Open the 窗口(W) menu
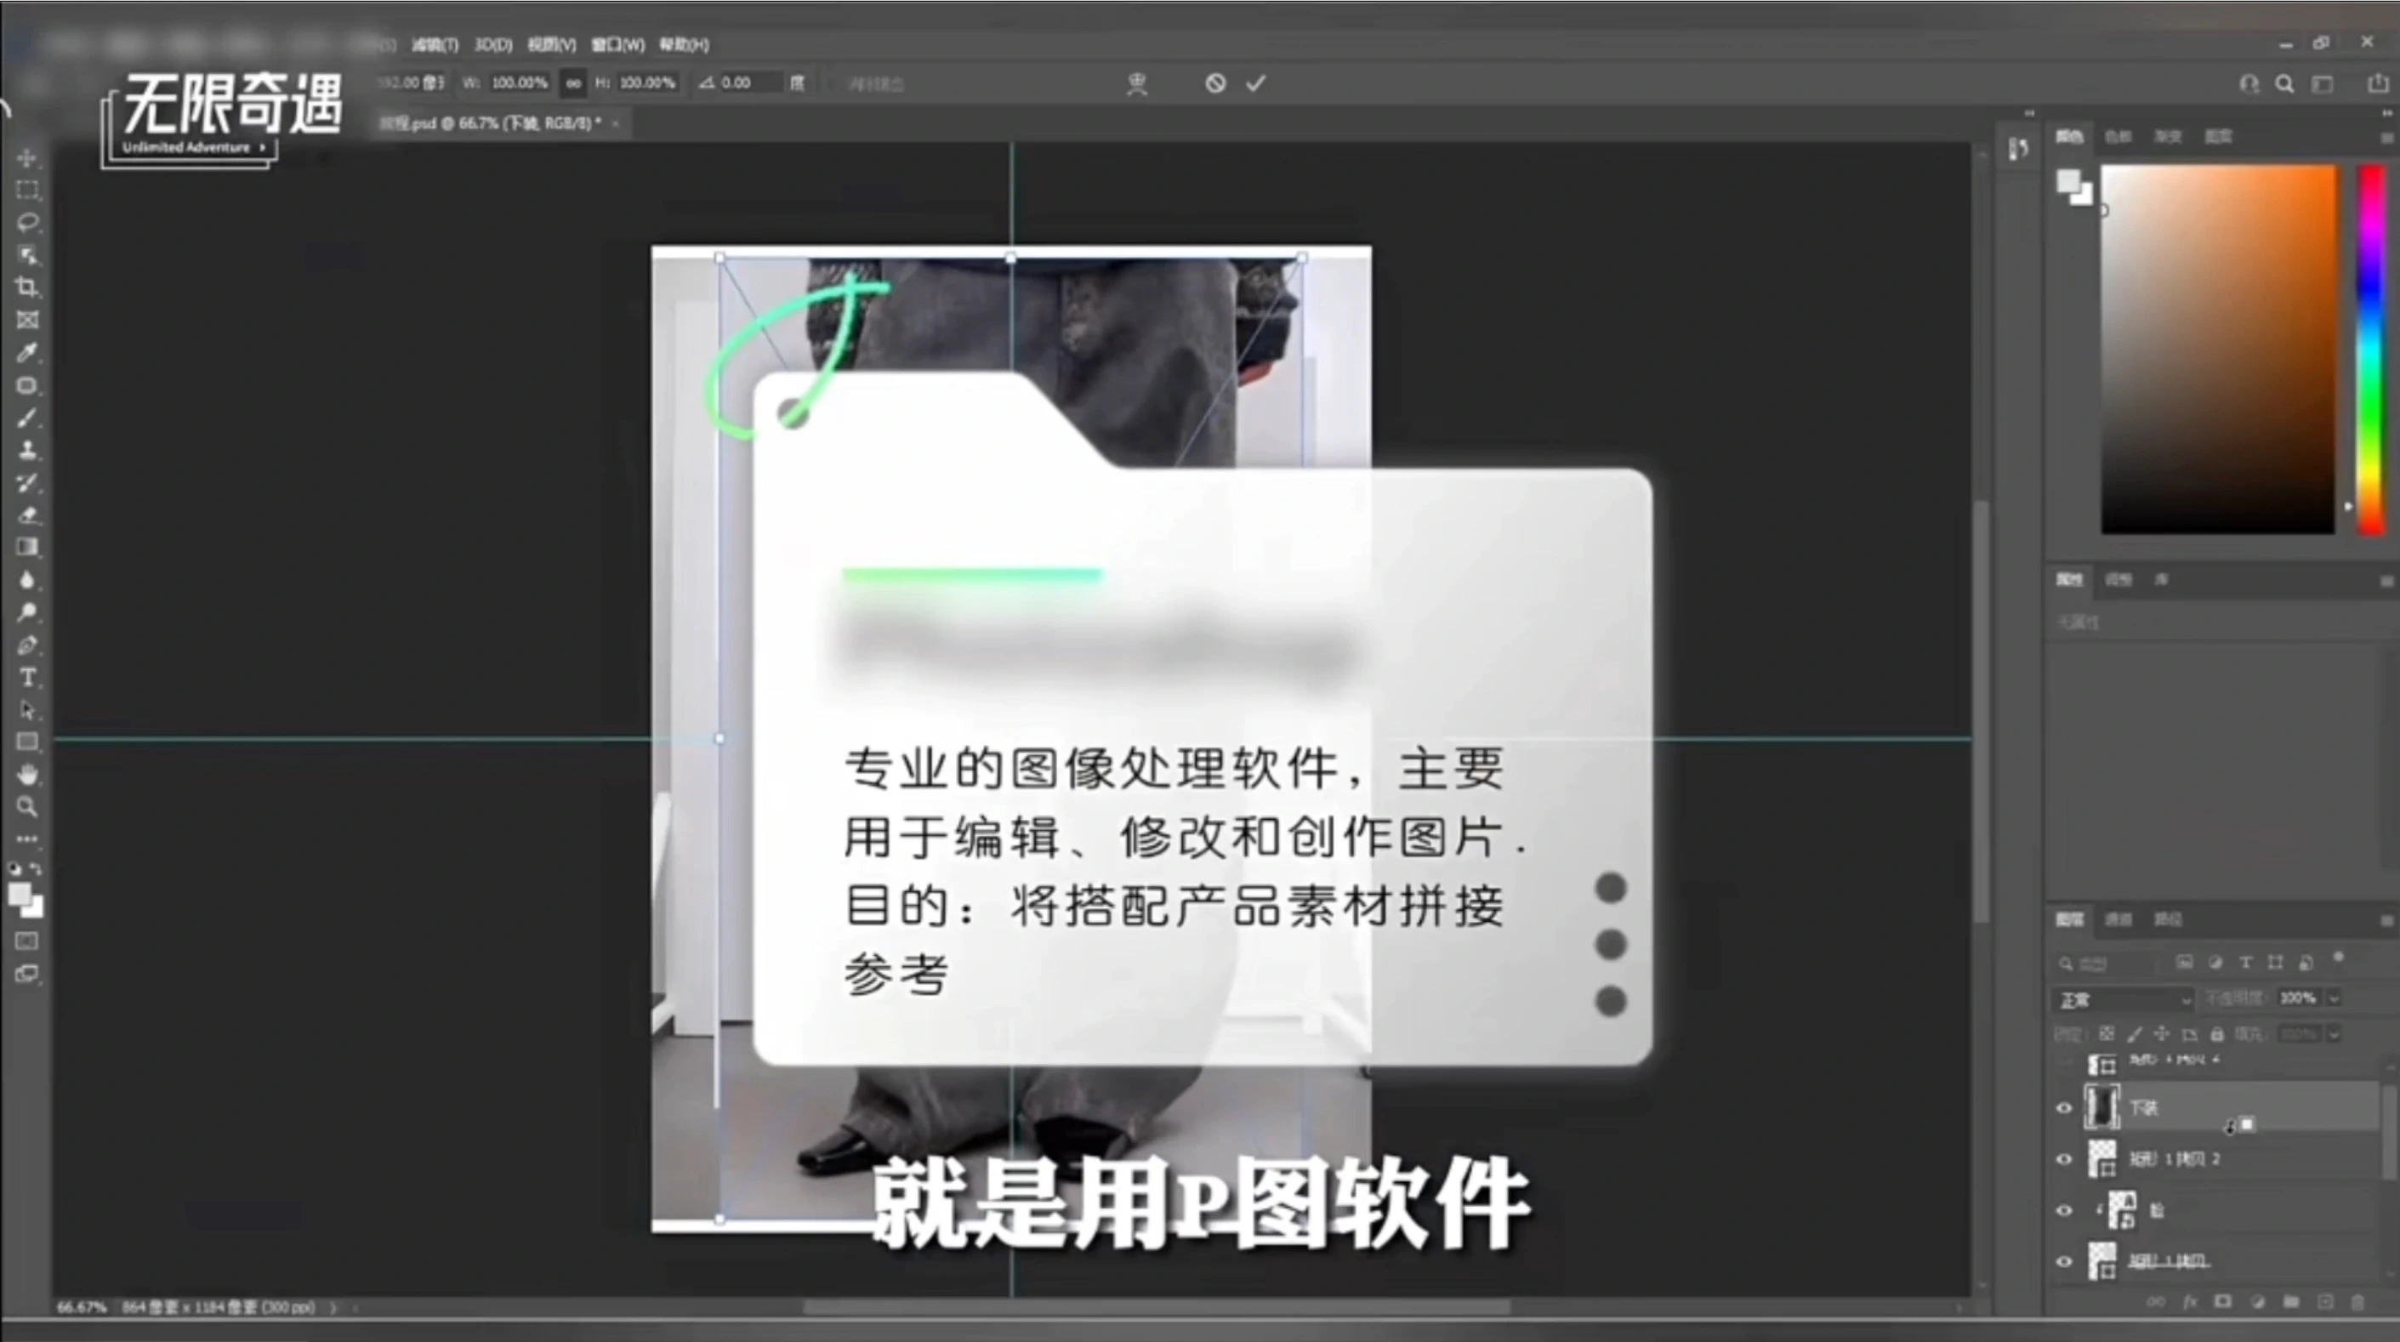Screen dimensions: 2400x1342 pos(617,44)
